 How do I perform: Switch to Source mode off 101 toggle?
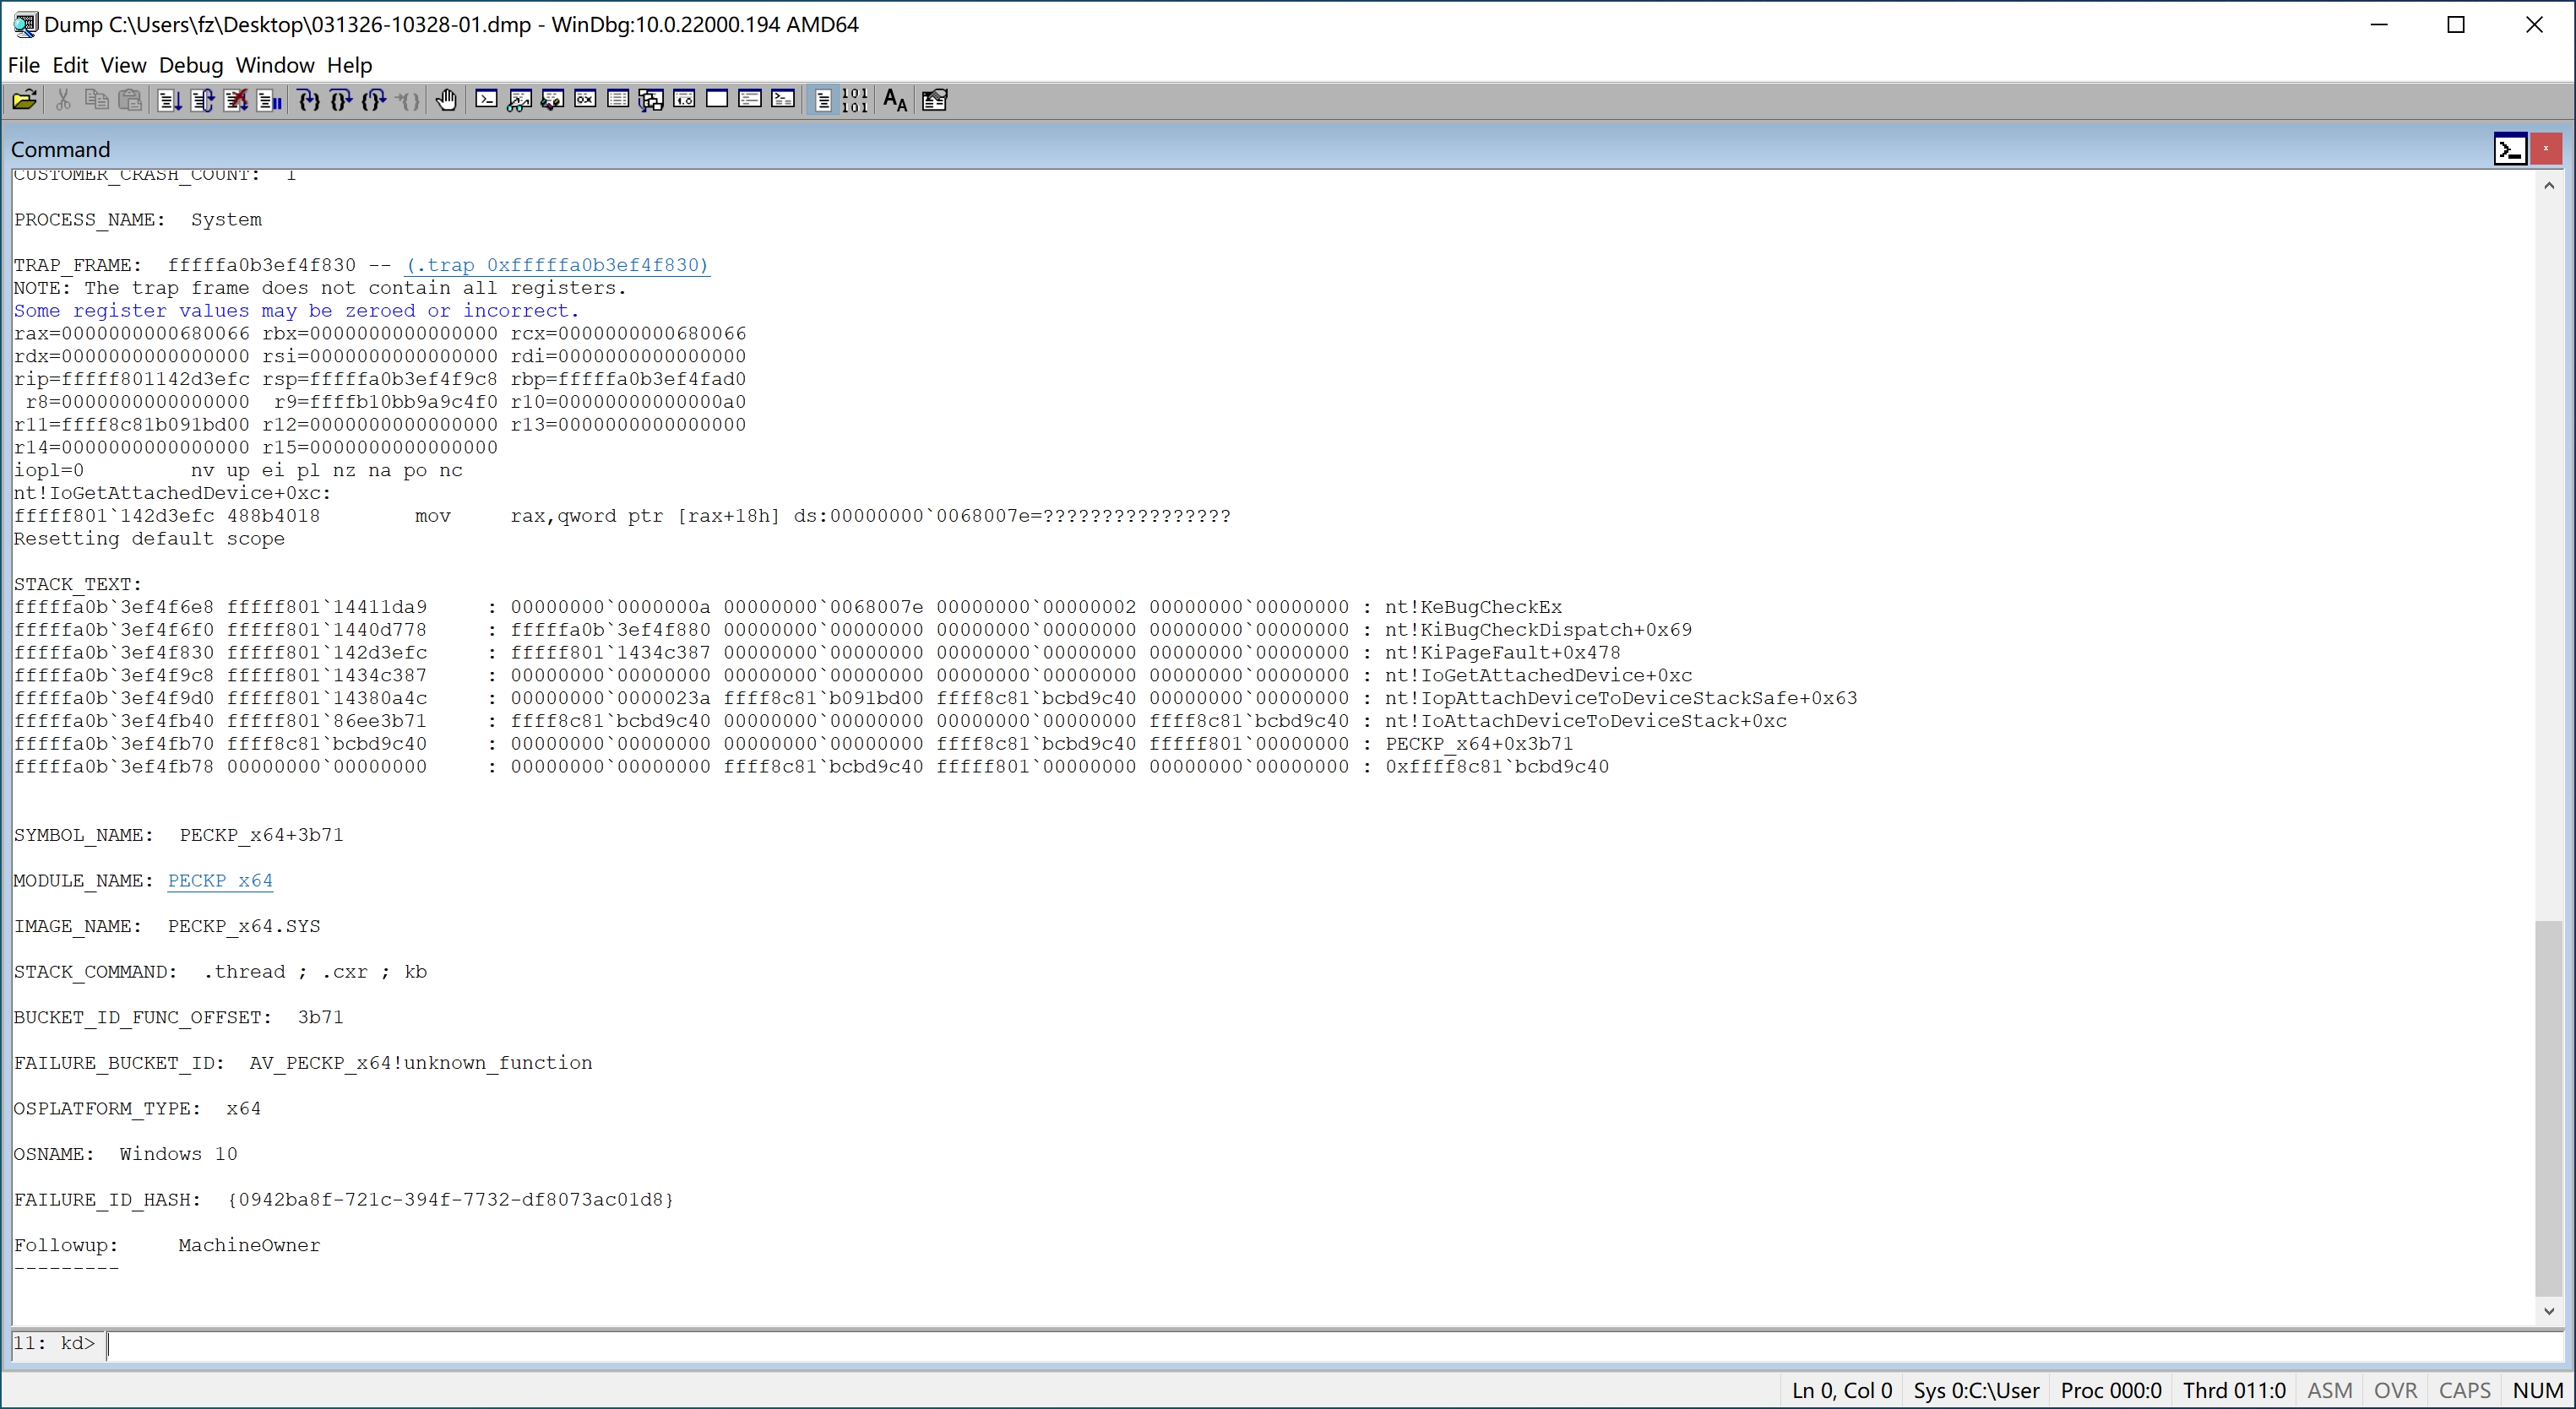(x=855, y=100)
